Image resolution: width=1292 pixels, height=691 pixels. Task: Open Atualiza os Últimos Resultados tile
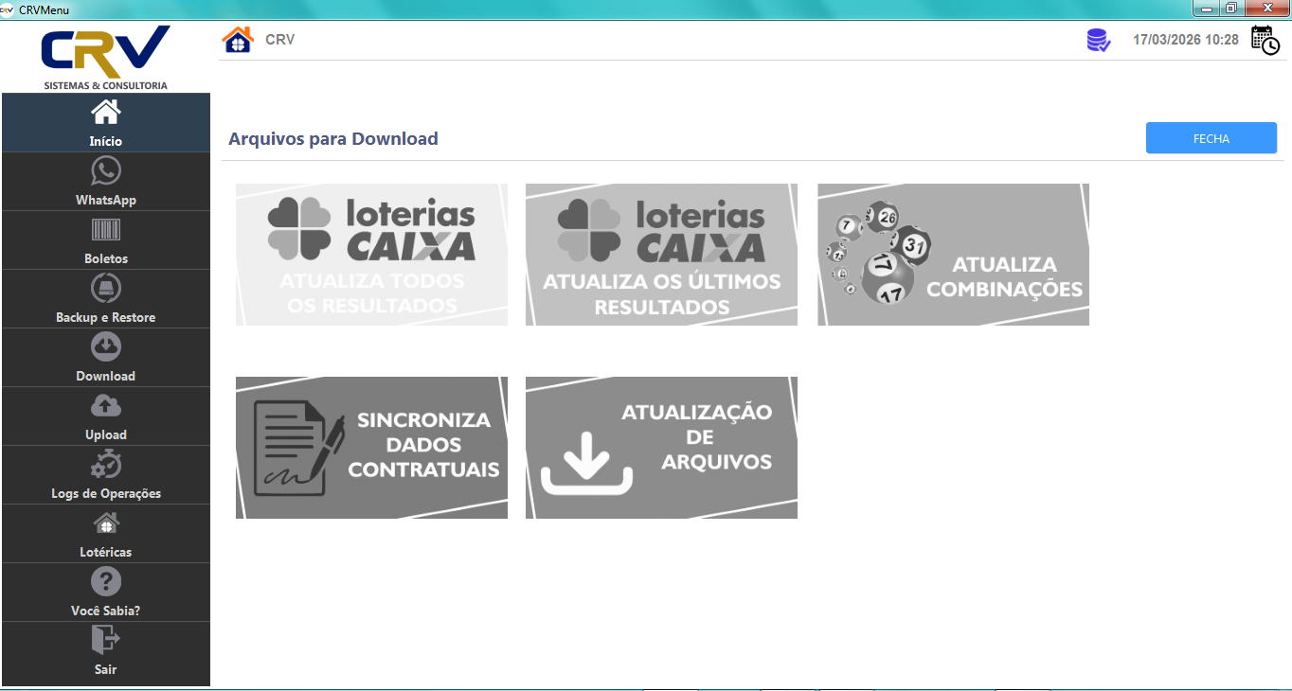pyautogui.click(x=661, y=255)
